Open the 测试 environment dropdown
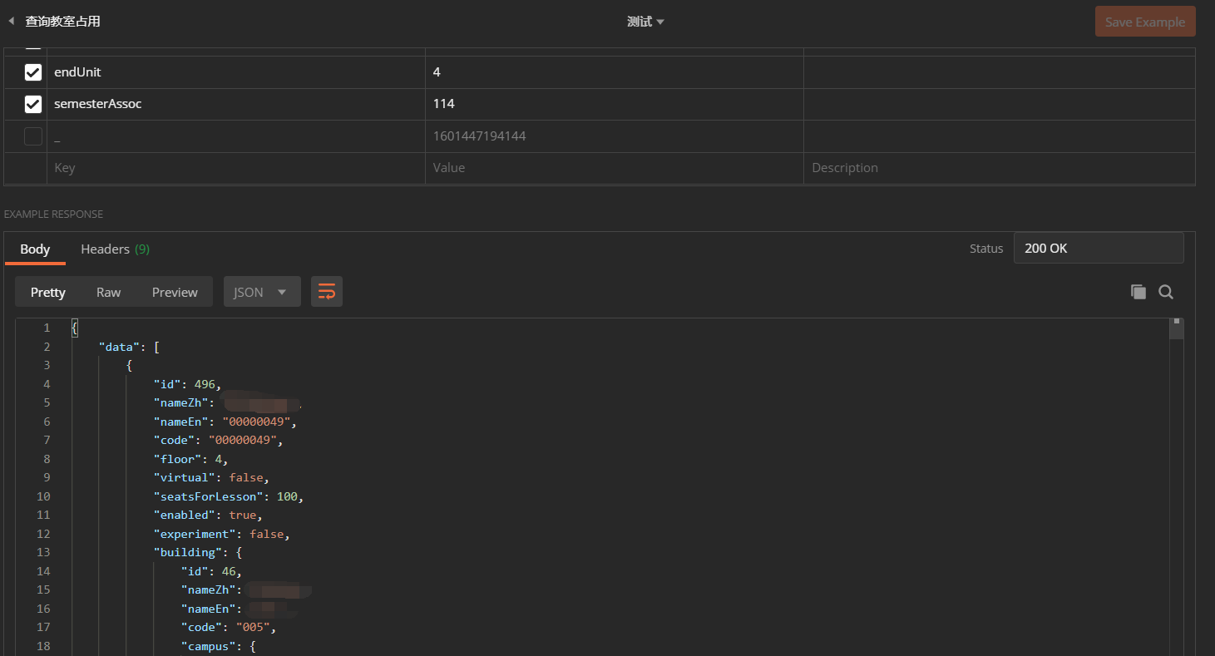Image resolution: width=1215 pixels, height=656 pixels. coord(645,22)
